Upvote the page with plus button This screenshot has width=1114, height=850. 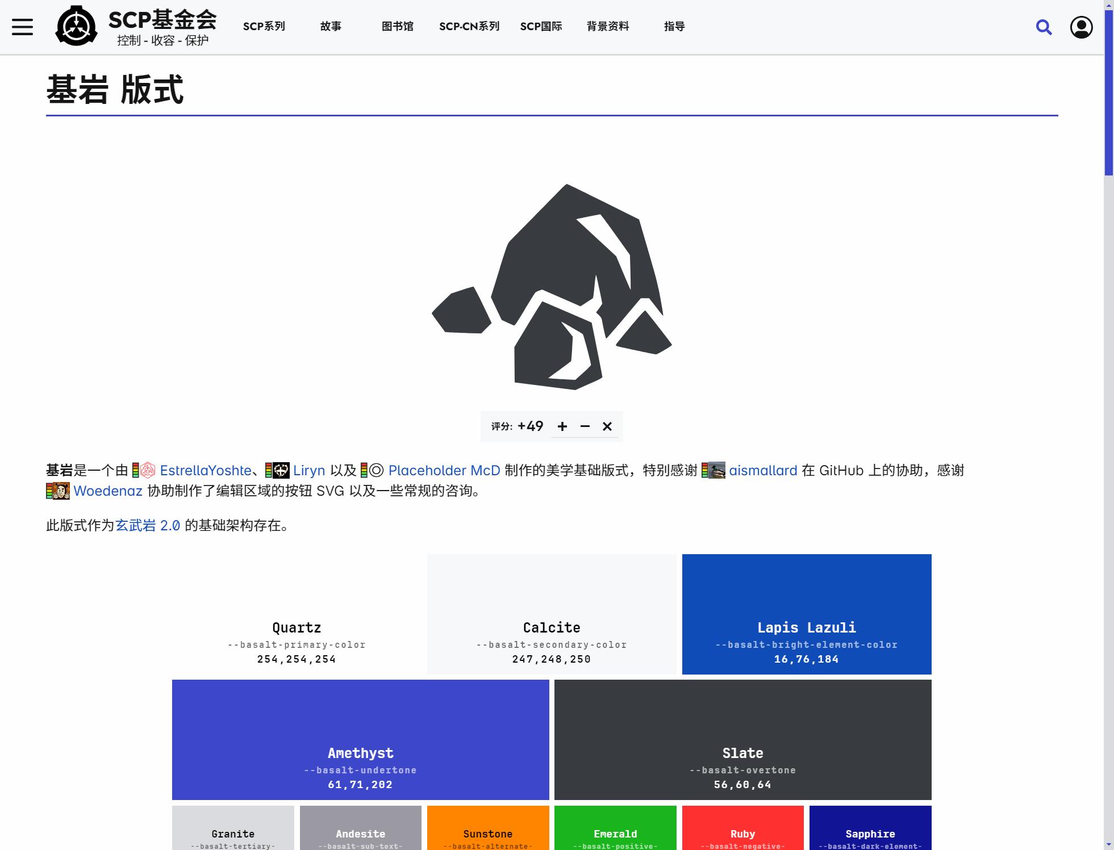coord(562,426)
